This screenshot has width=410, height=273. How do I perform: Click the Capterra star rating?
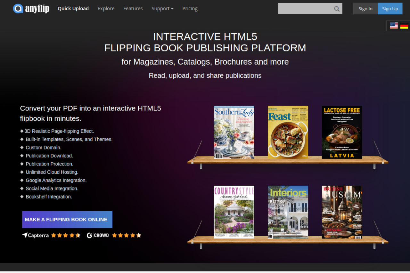pos(66,235)
